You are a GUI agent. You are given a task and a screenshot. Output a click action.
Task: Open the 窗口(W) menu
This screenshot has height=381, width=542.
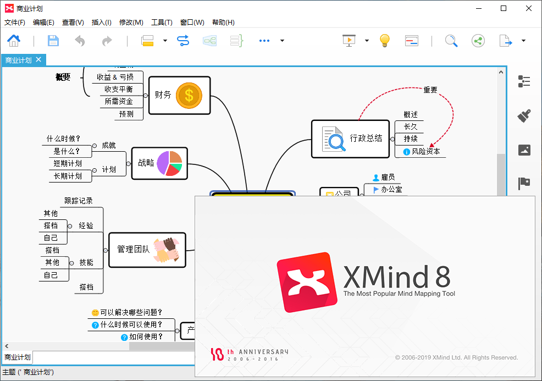[192, 23]
